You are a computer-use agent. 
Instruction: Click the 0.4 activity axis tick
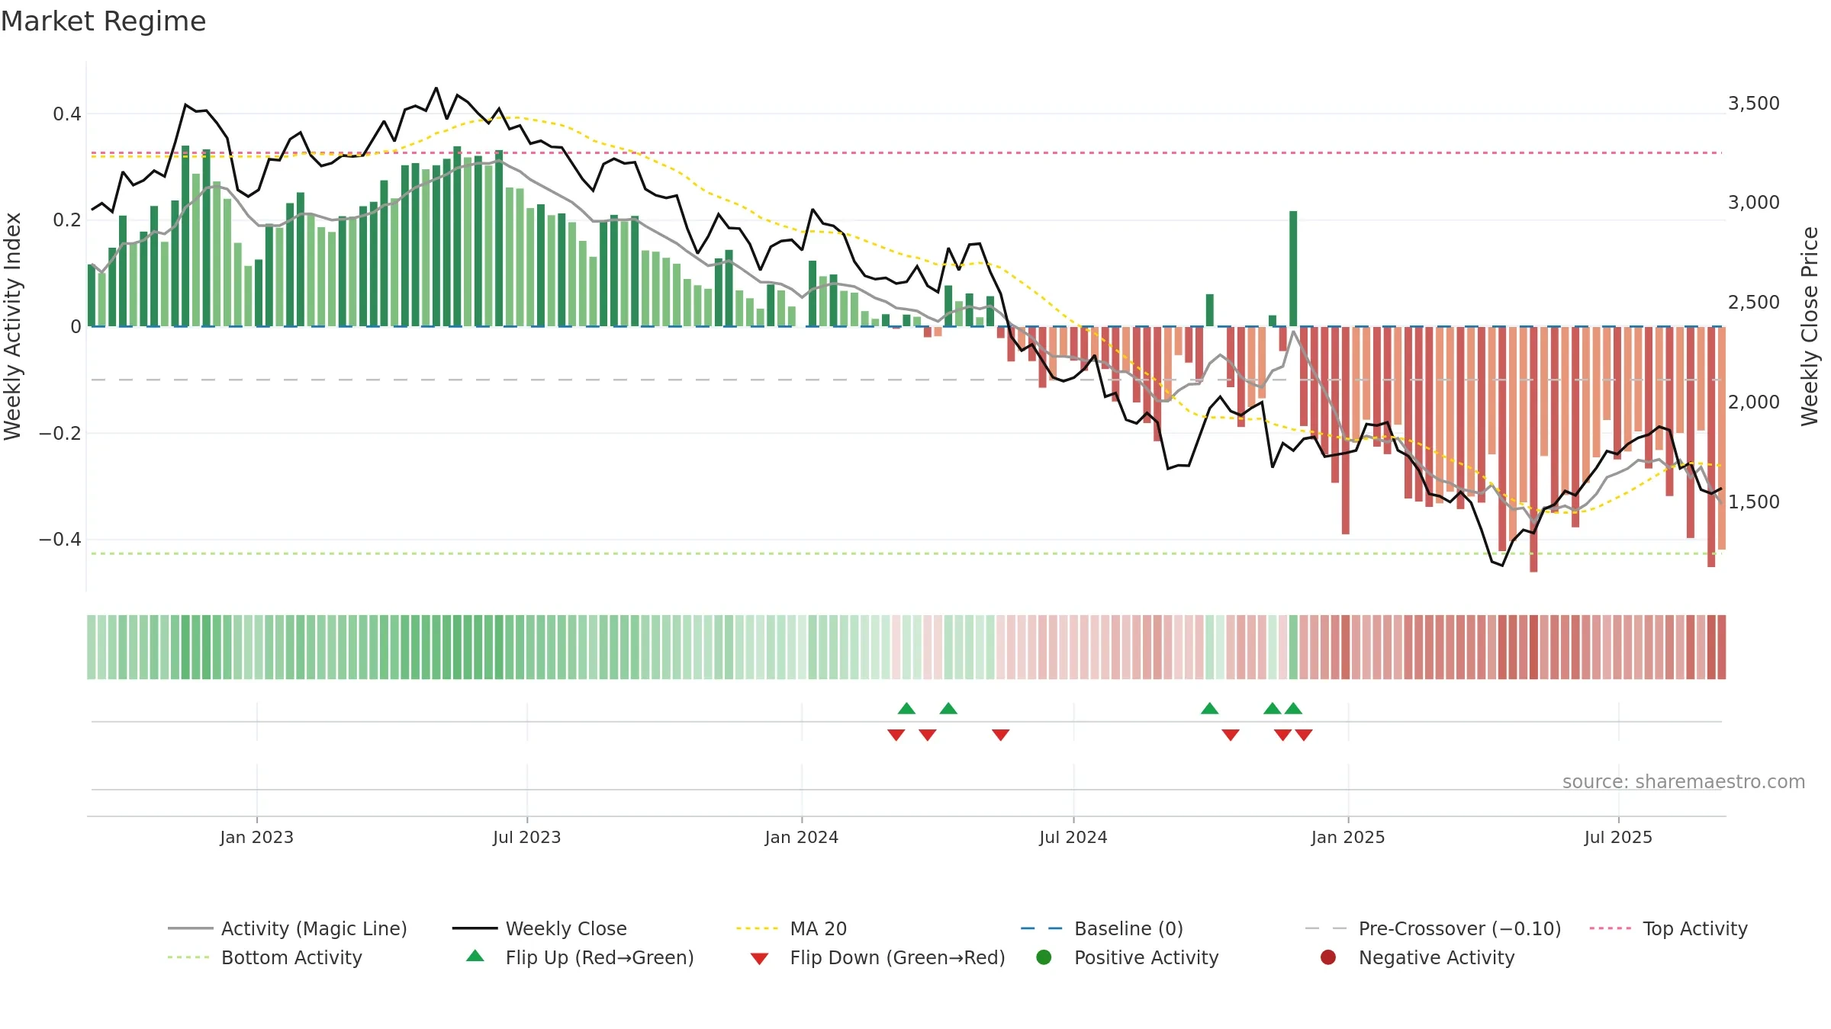point(66,114)
